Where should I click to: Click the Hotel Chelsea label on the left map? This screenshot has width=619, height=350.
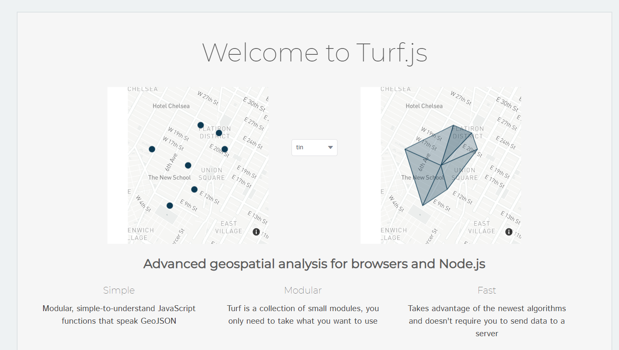tap(171, 106)
